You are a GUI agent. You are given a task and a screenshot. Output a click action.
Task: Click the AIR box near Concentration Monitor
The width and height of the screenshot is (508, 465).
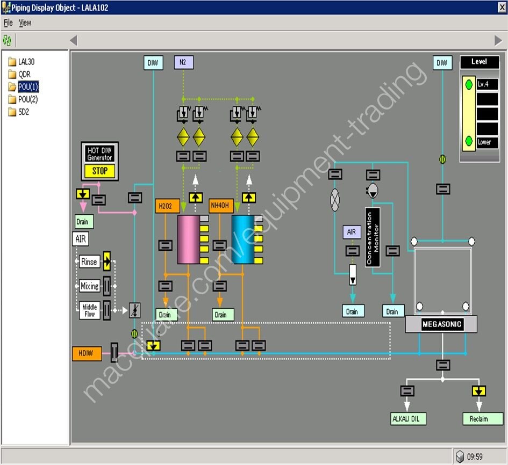point(352,232)
